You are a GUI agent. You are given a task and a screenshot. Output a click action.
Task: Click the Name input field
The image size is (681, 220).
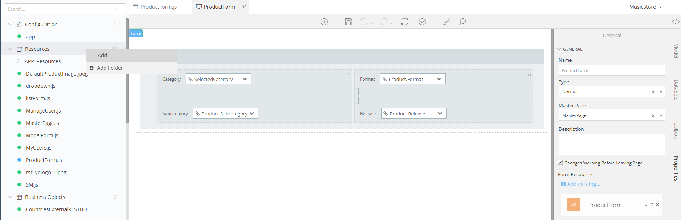click(612, 70)
